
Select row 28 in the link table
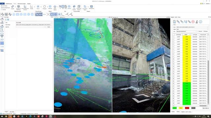pos(190,103)
